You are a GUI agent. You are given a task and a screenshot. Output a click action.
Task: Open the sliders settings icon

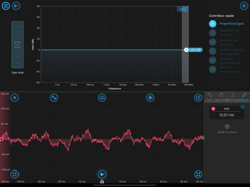[x=198, y=98]
